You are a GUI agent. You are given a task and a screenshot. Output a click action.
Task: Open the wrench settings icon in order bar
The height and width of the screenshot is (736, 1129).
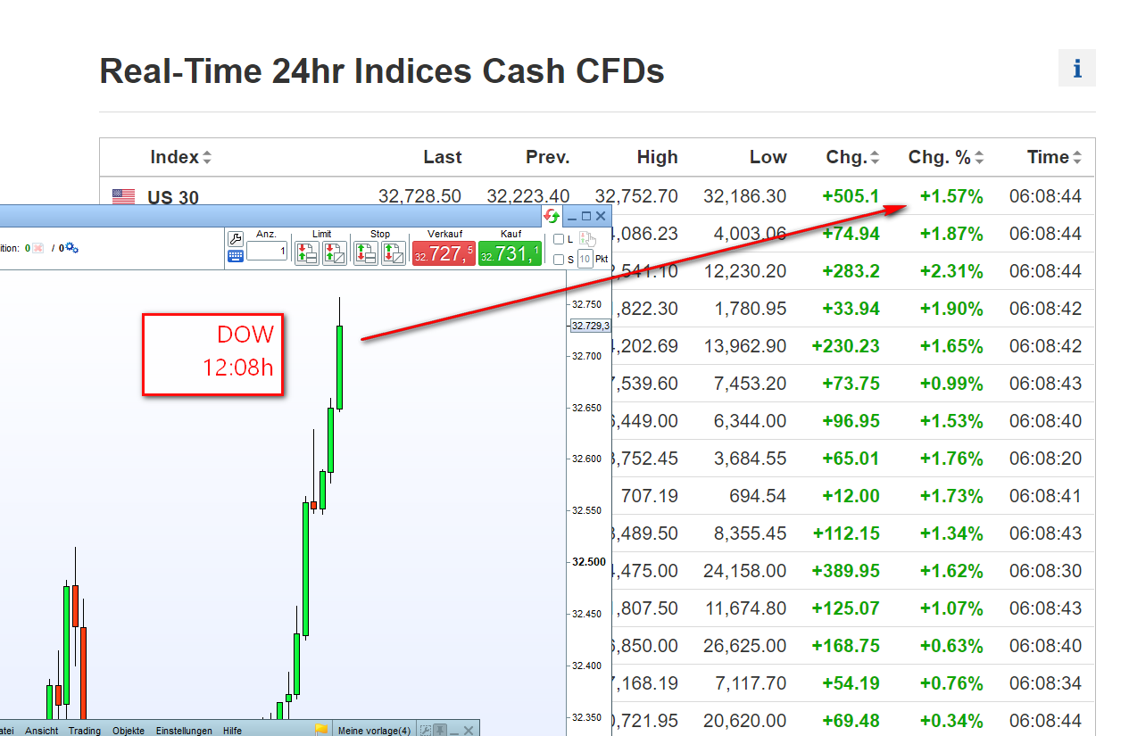[x=236, y=238]
